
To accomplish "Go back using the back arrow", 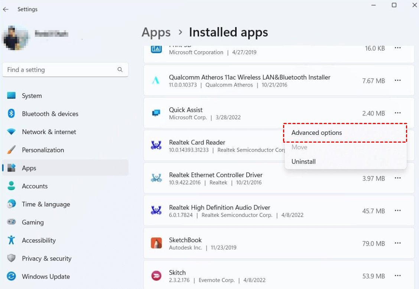I will pos(6,9).
